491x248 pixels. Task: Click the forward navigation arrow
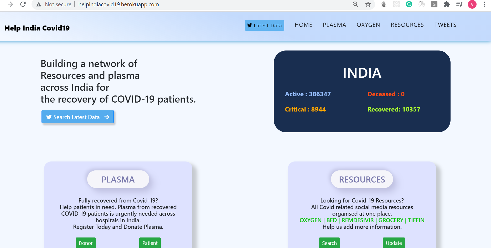pos(10,4)
